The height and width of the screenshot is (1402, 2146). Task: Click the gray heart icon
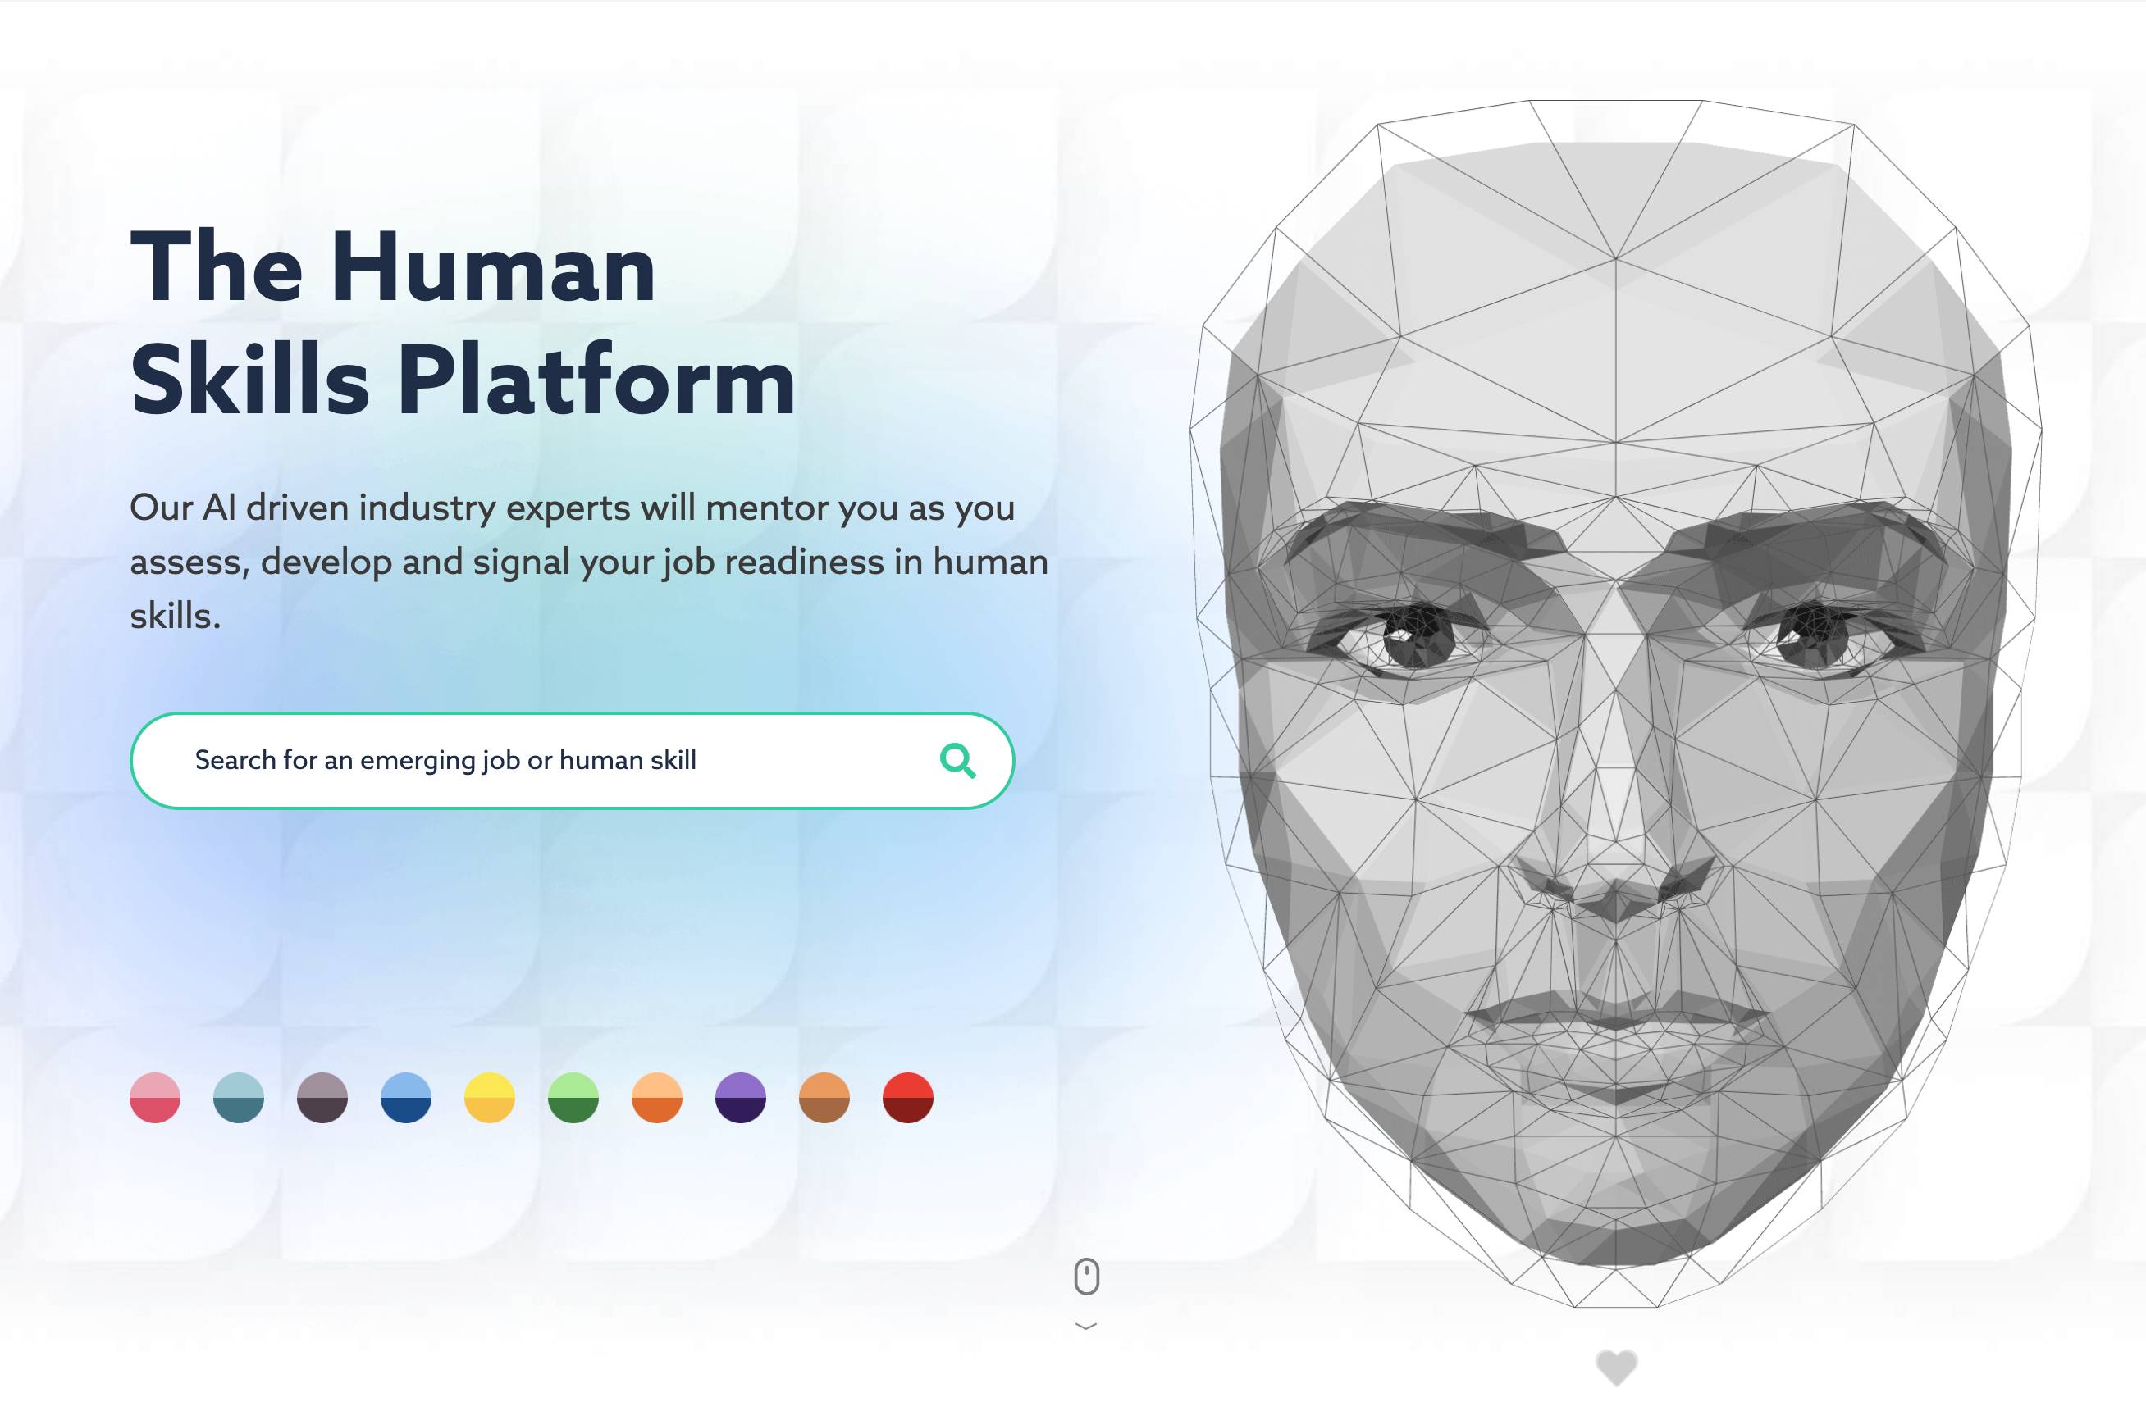tap(1616, 1368)
